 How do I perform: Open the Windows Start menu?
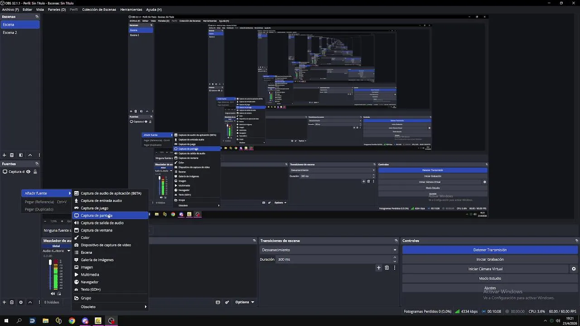coord(6,321)
